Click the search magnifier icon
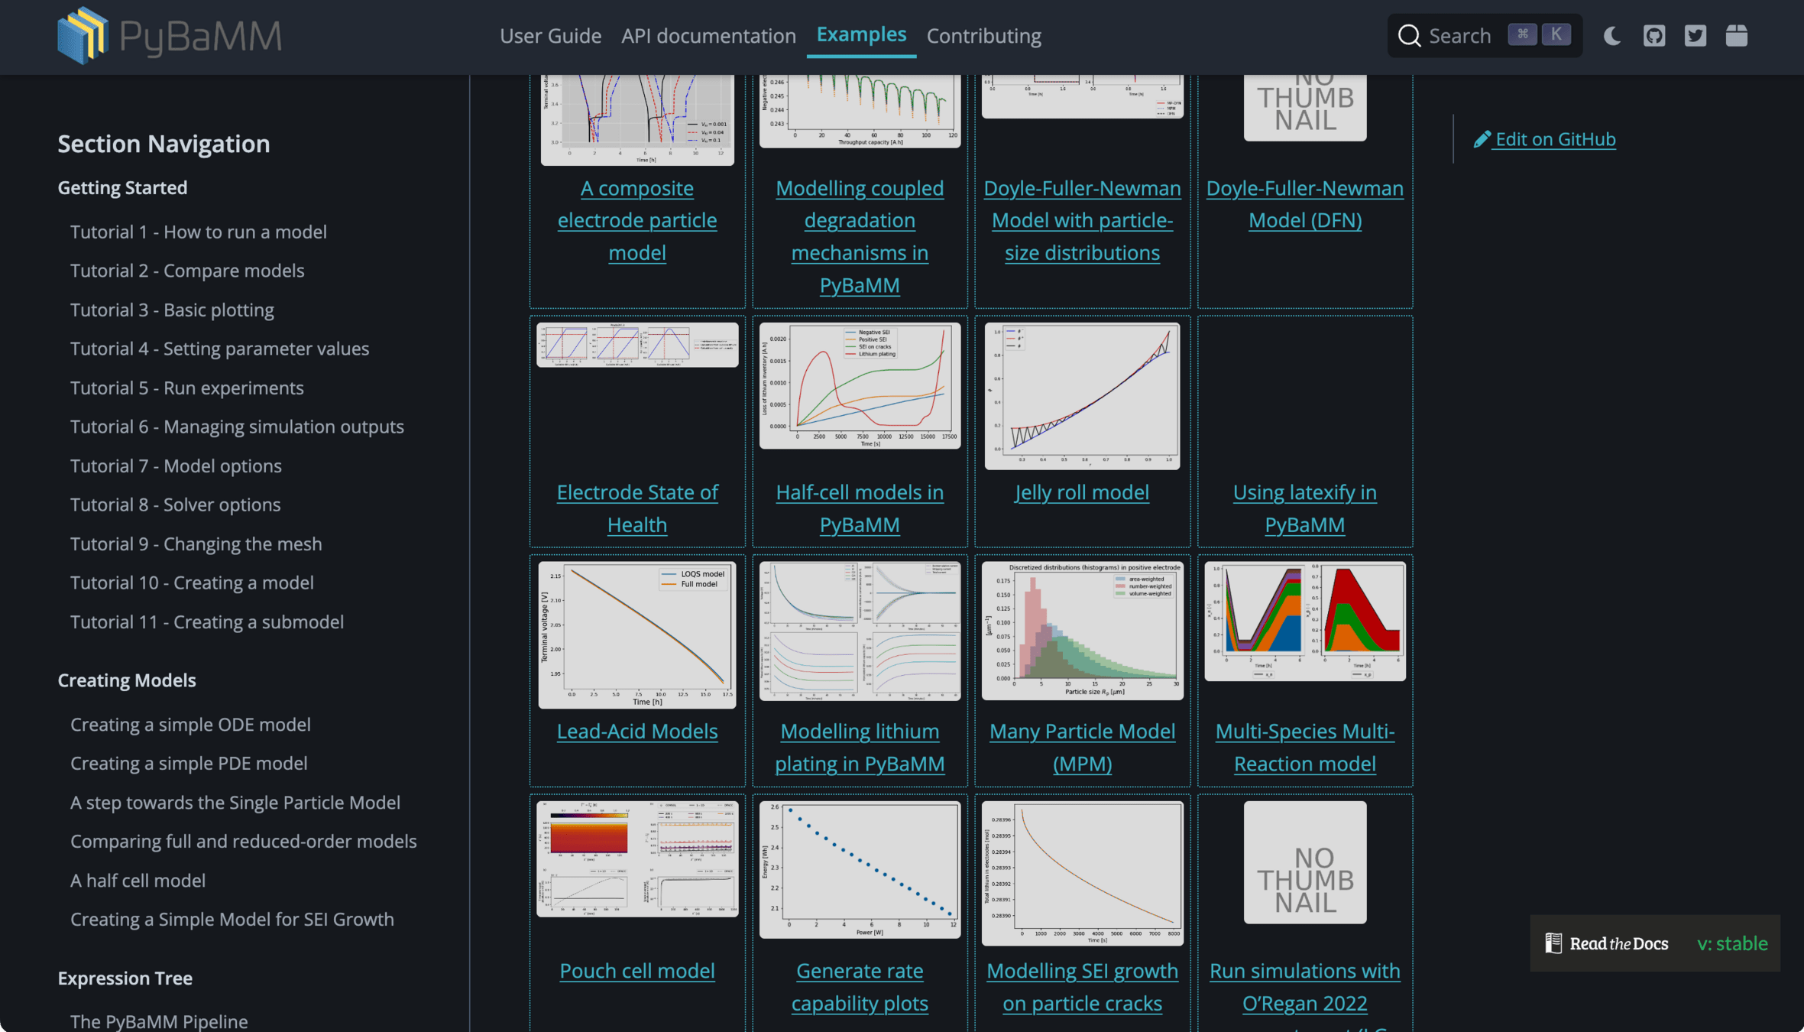This screenshot has height=1032, width=1804. 1409,36
